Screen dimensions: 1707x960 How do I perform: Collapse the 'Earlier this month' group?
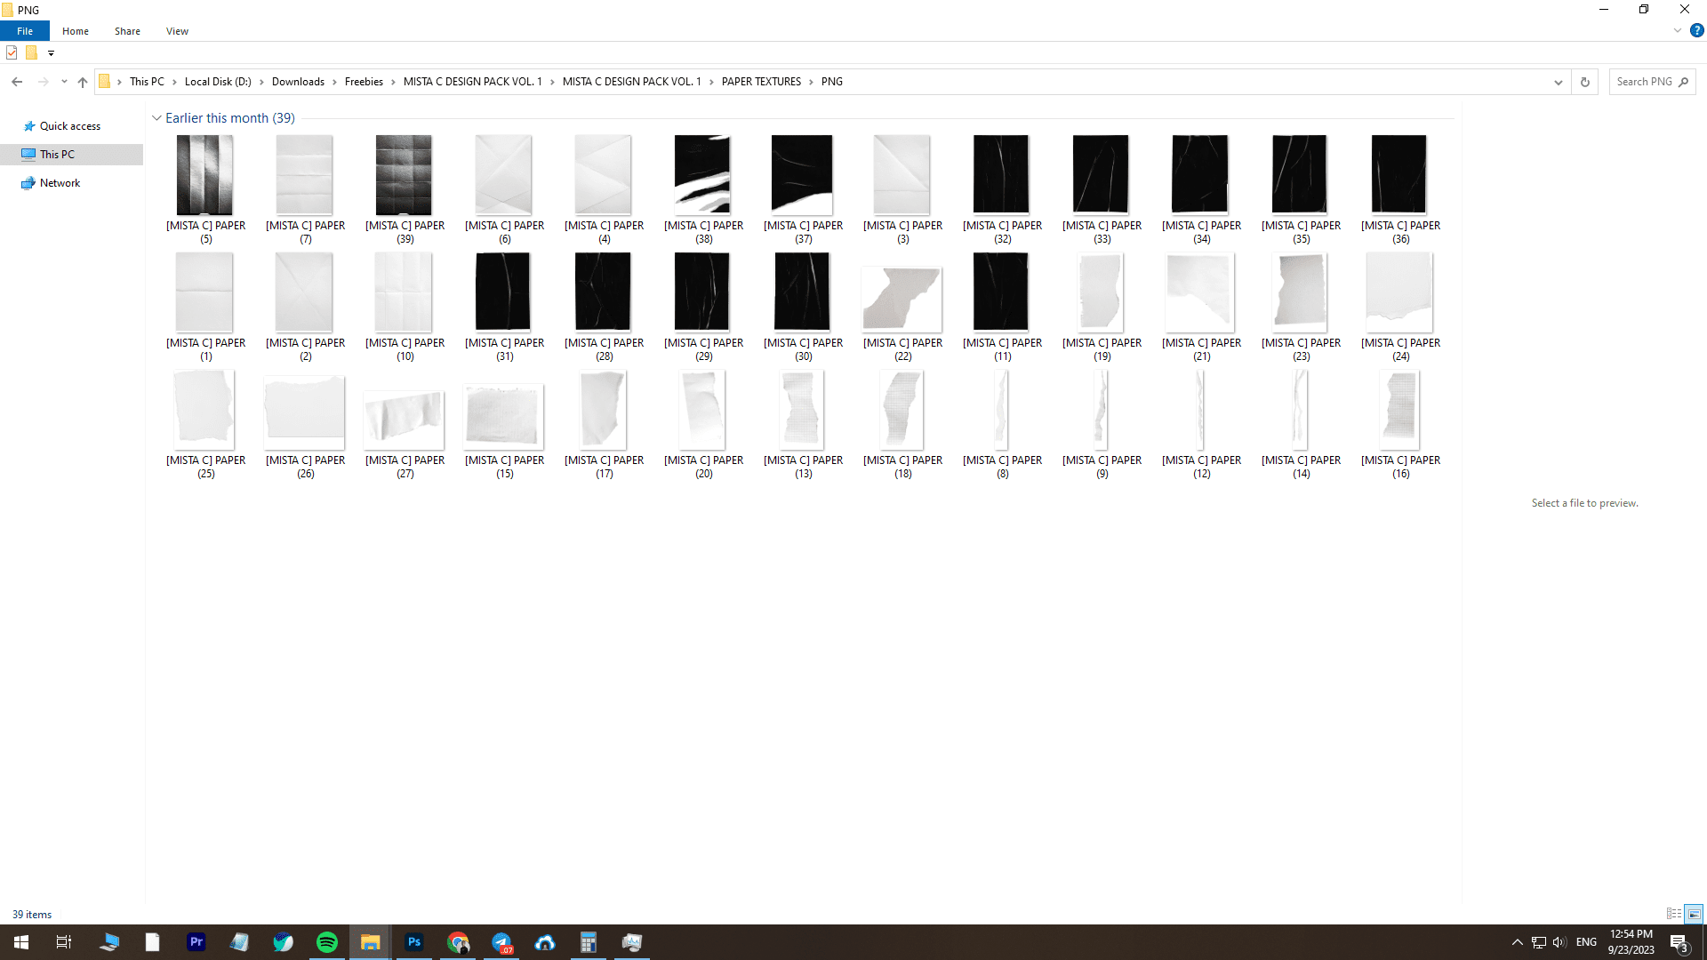(x=156, y=118)
